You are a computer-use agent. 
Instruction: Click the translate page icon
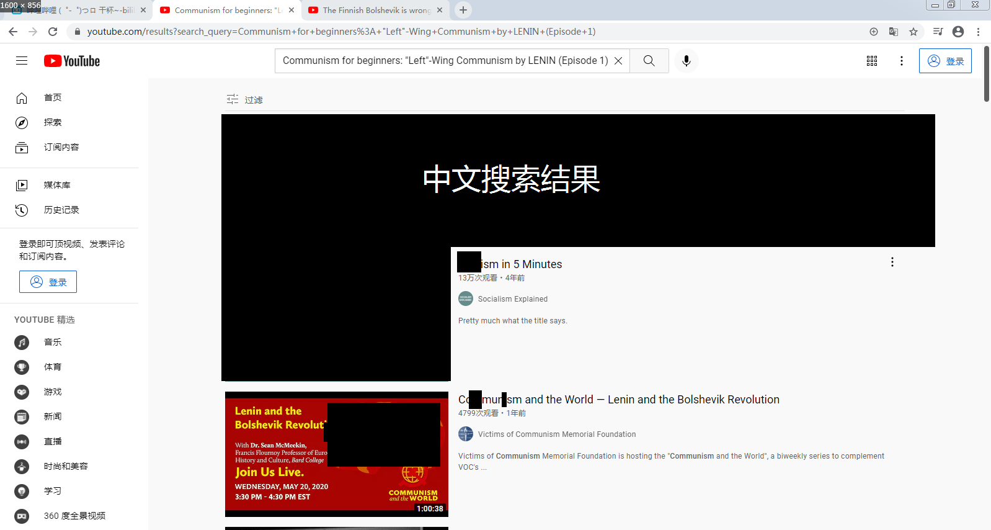[894, 32]
